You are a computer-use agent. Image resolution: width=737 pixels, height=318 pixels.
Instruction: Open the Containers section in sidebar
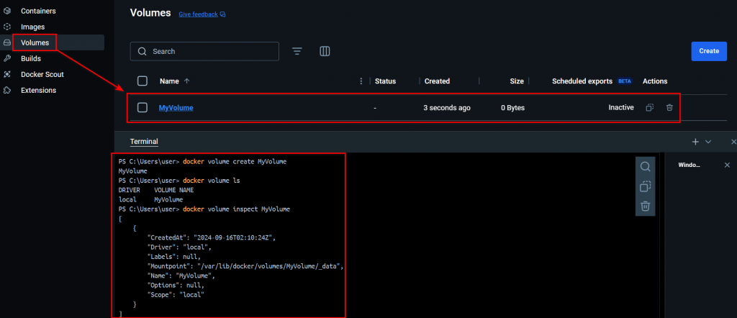38,11
